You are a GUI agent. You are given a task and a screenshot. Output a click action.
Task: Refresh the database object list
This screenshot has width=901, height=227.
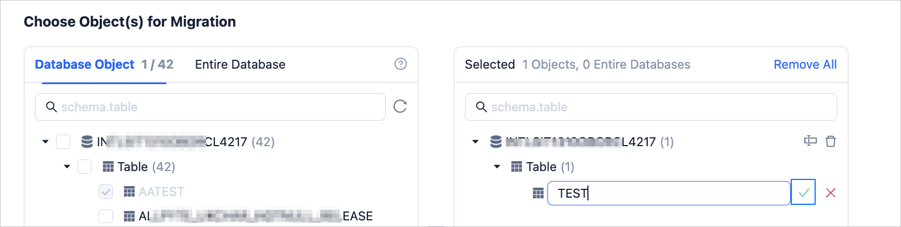click(x=400, y=106)
